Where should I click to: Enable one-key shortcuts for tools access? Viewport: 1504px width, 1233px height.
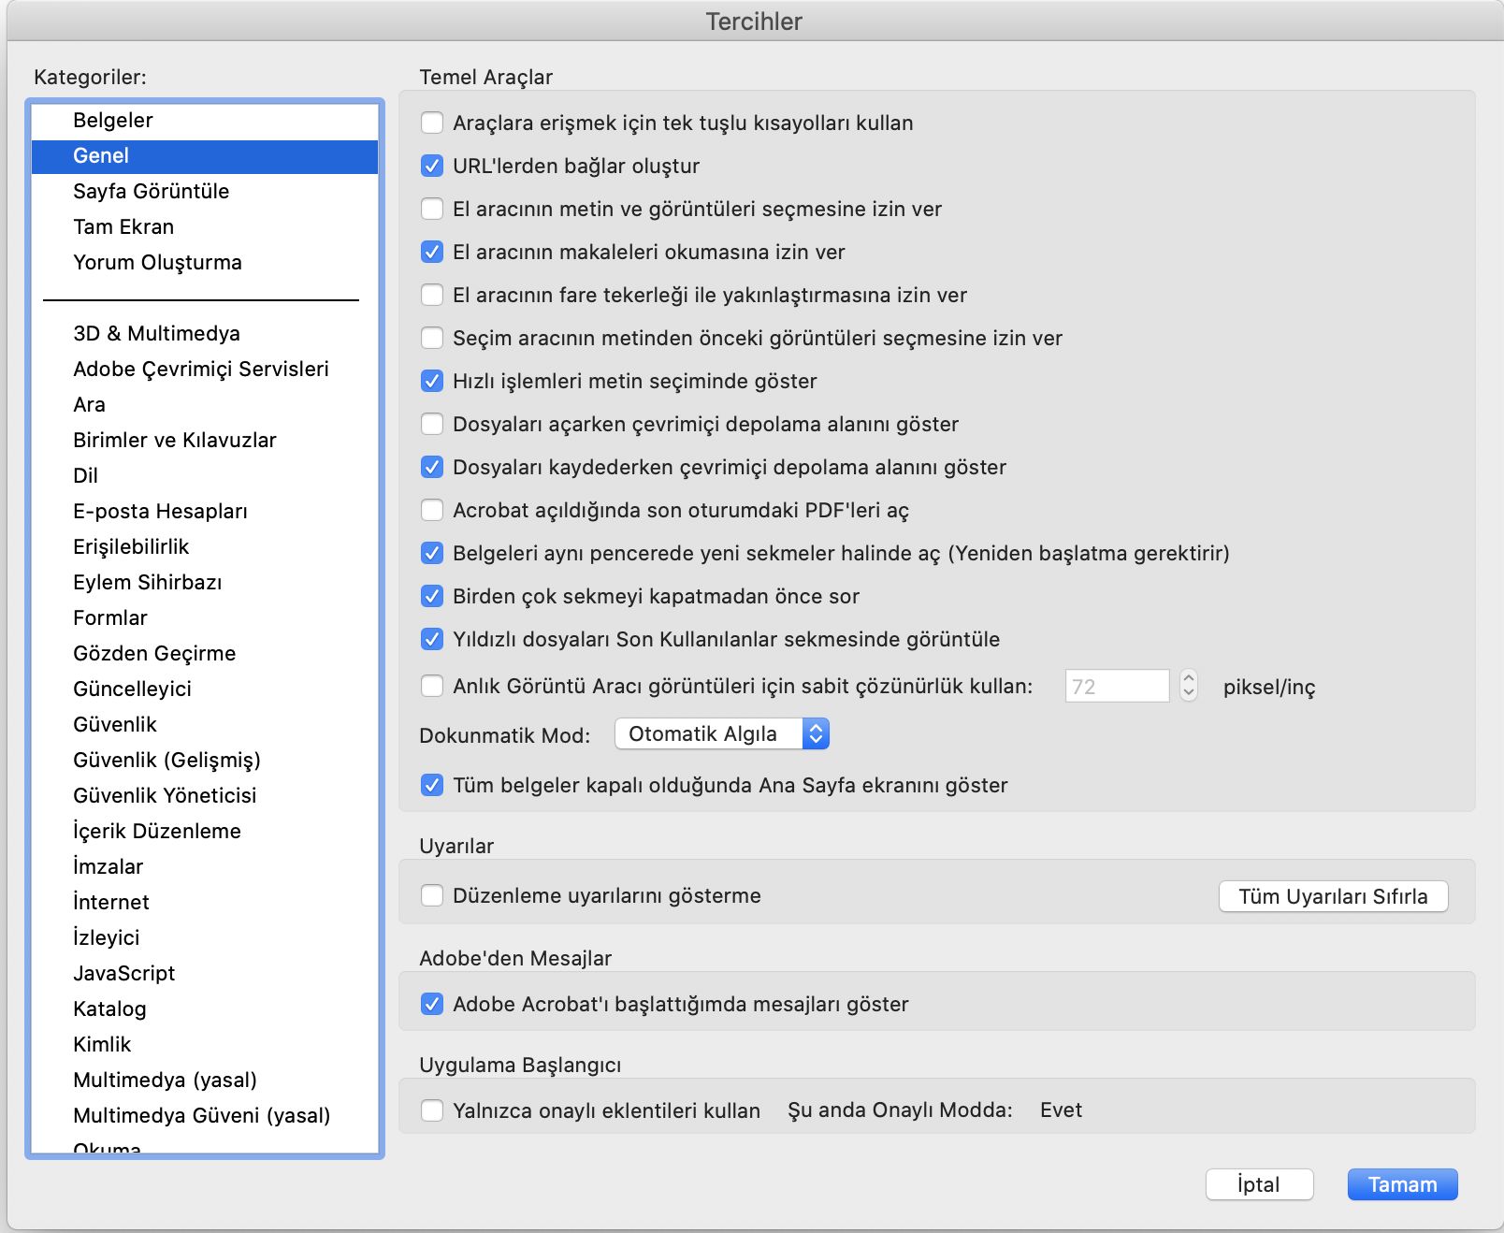431,122
